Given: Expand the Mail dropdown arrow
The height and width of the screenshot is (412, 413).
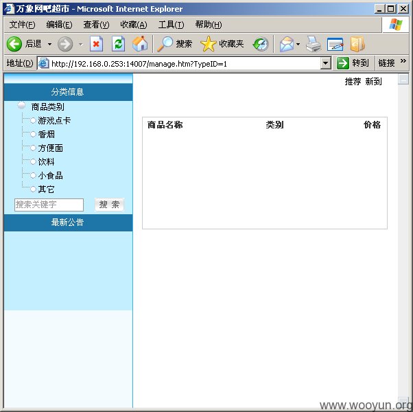Looking at the screenshot, I should (298, 44).
